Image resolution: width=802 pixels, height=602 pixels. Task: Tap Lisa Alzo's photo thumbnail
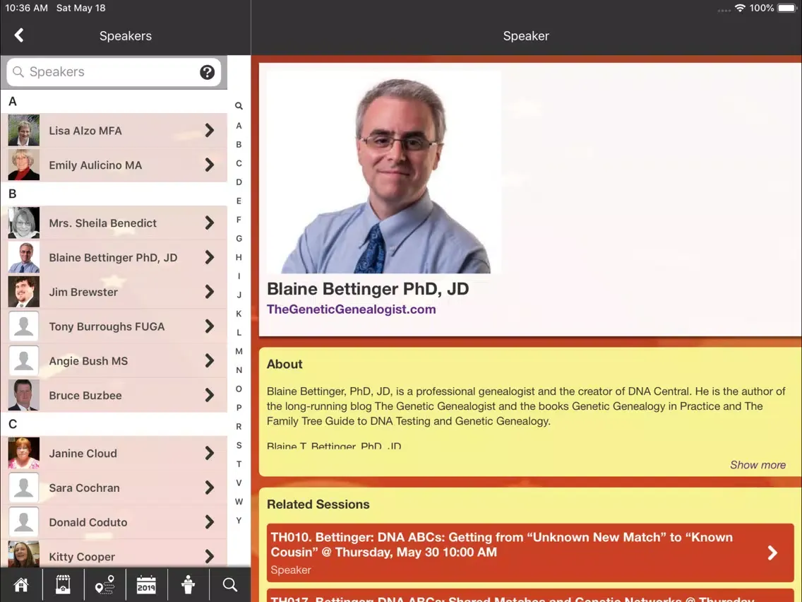pos(23,131)
